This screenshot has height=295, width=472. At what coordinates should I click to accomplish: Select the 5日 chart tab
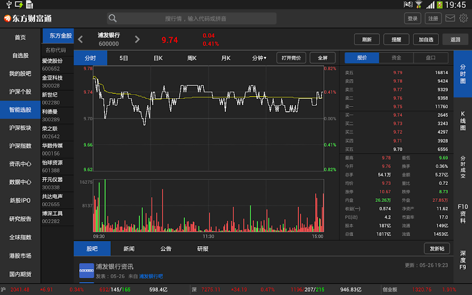pyautogui.click(x=124, y=58)
